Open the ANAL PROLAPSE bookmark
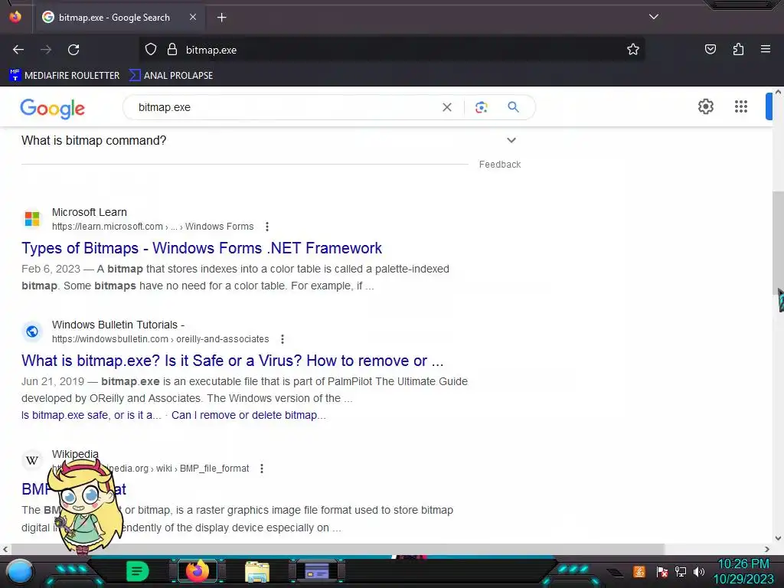This screenshot has width=784, height=588. (171, 76)
